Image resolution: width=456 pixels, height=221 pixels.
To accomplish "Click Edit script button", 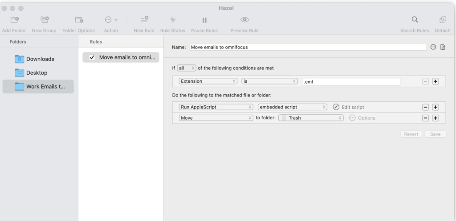I will click(x=349, y=107).
